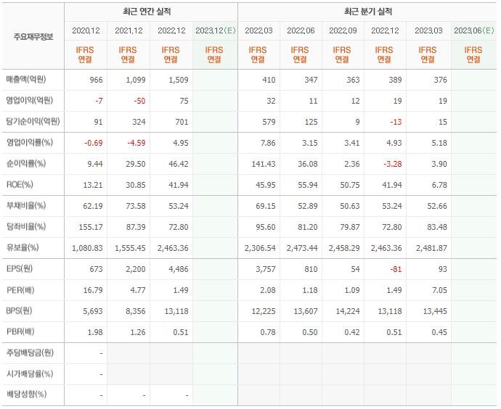Click the 최근 분기 실적 header

coord(368,12)
